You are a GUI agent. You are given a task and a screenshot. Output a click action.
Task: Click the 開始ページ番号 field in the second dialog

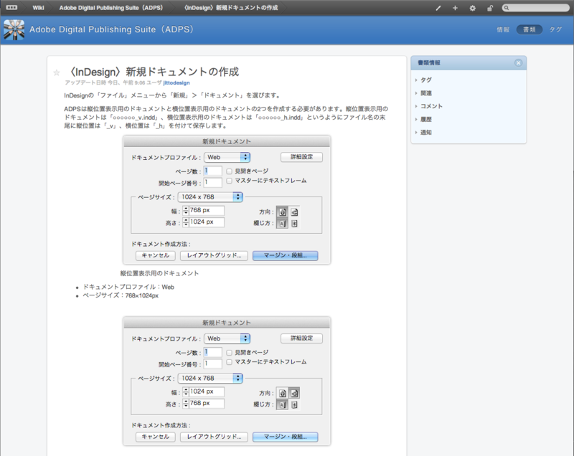212,364
